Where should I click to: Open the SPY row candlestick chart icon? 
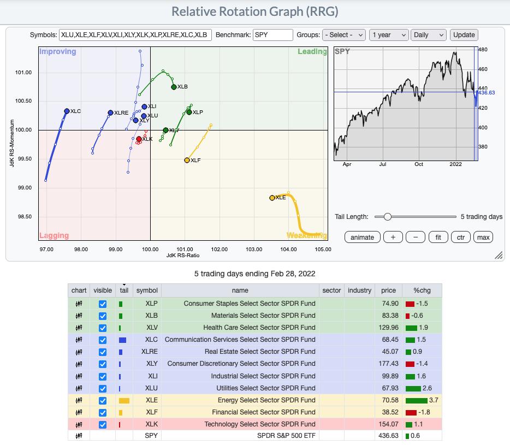[x=79, y=436]
